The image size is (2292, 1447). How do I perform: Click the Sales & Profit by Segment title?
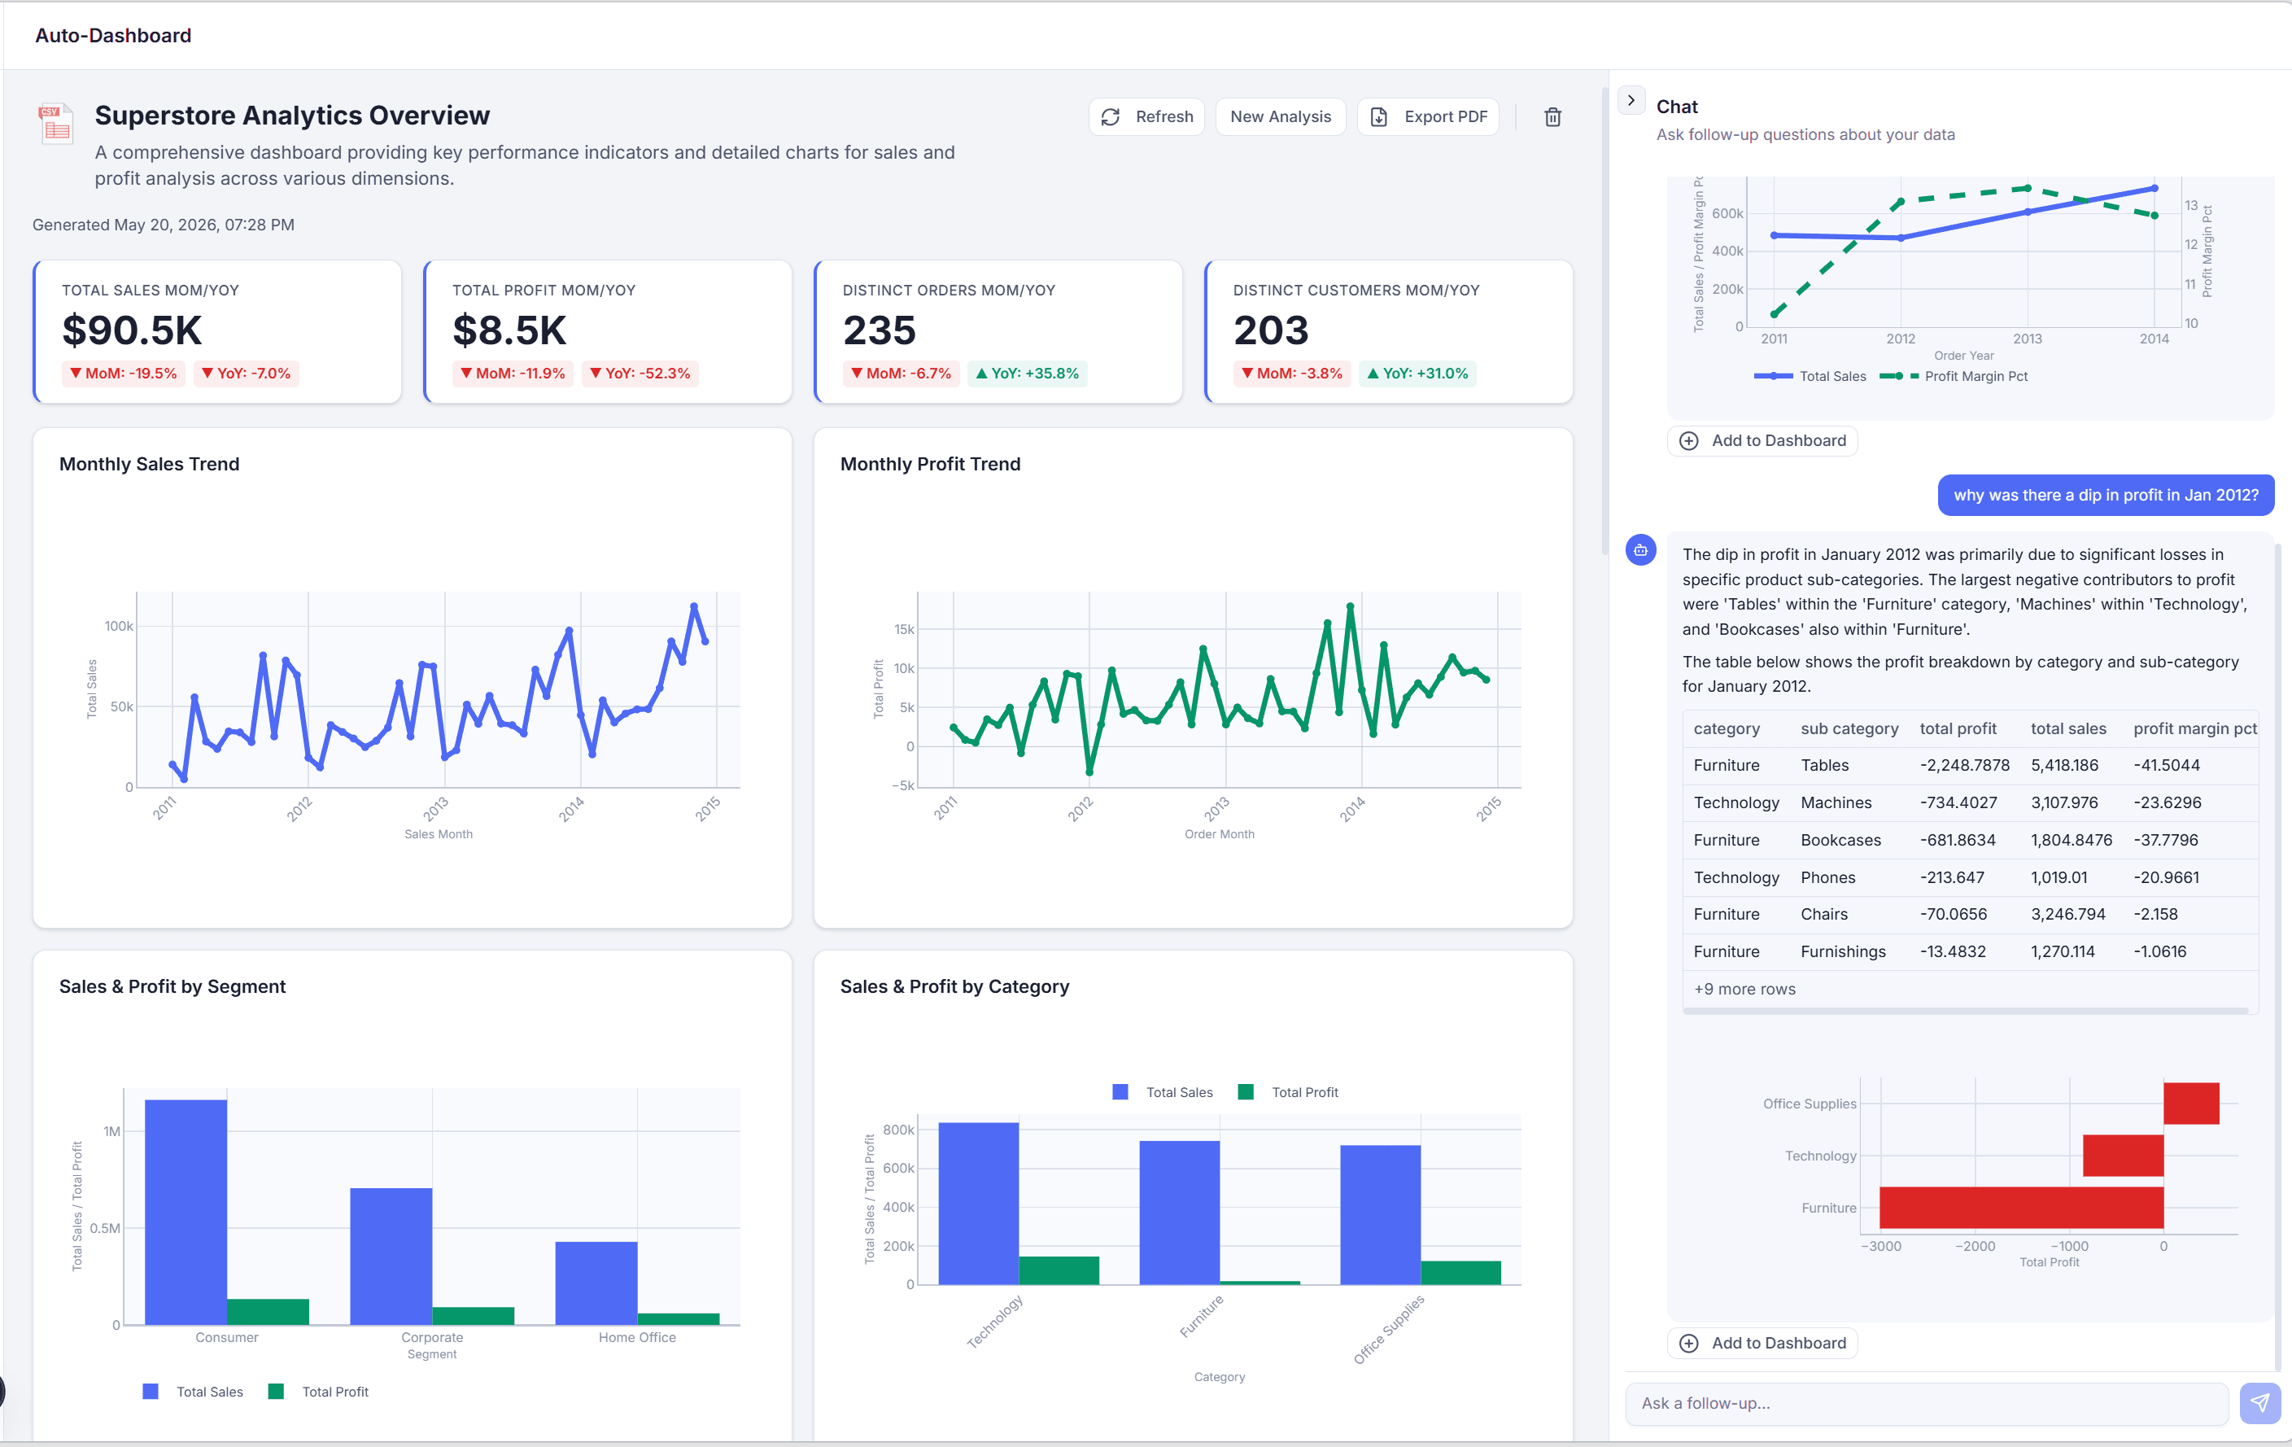pos(172,986)
